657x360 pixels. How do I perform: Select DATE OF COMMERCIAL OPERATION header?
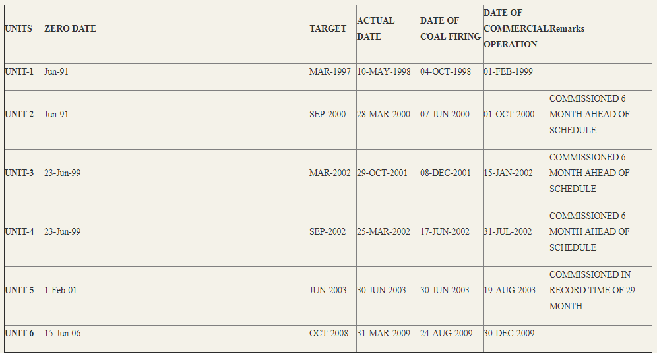(x=516, y=28)
